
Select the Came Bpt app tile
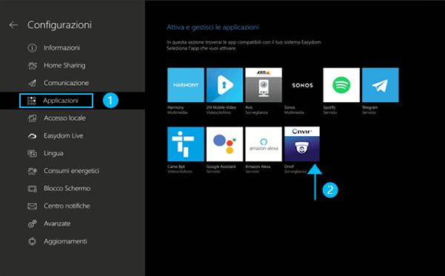(x=186, y=144)
